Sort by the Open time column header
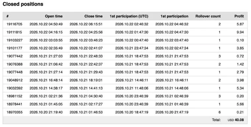The width and height of the screenshot is (251, 127). [54, 16]
